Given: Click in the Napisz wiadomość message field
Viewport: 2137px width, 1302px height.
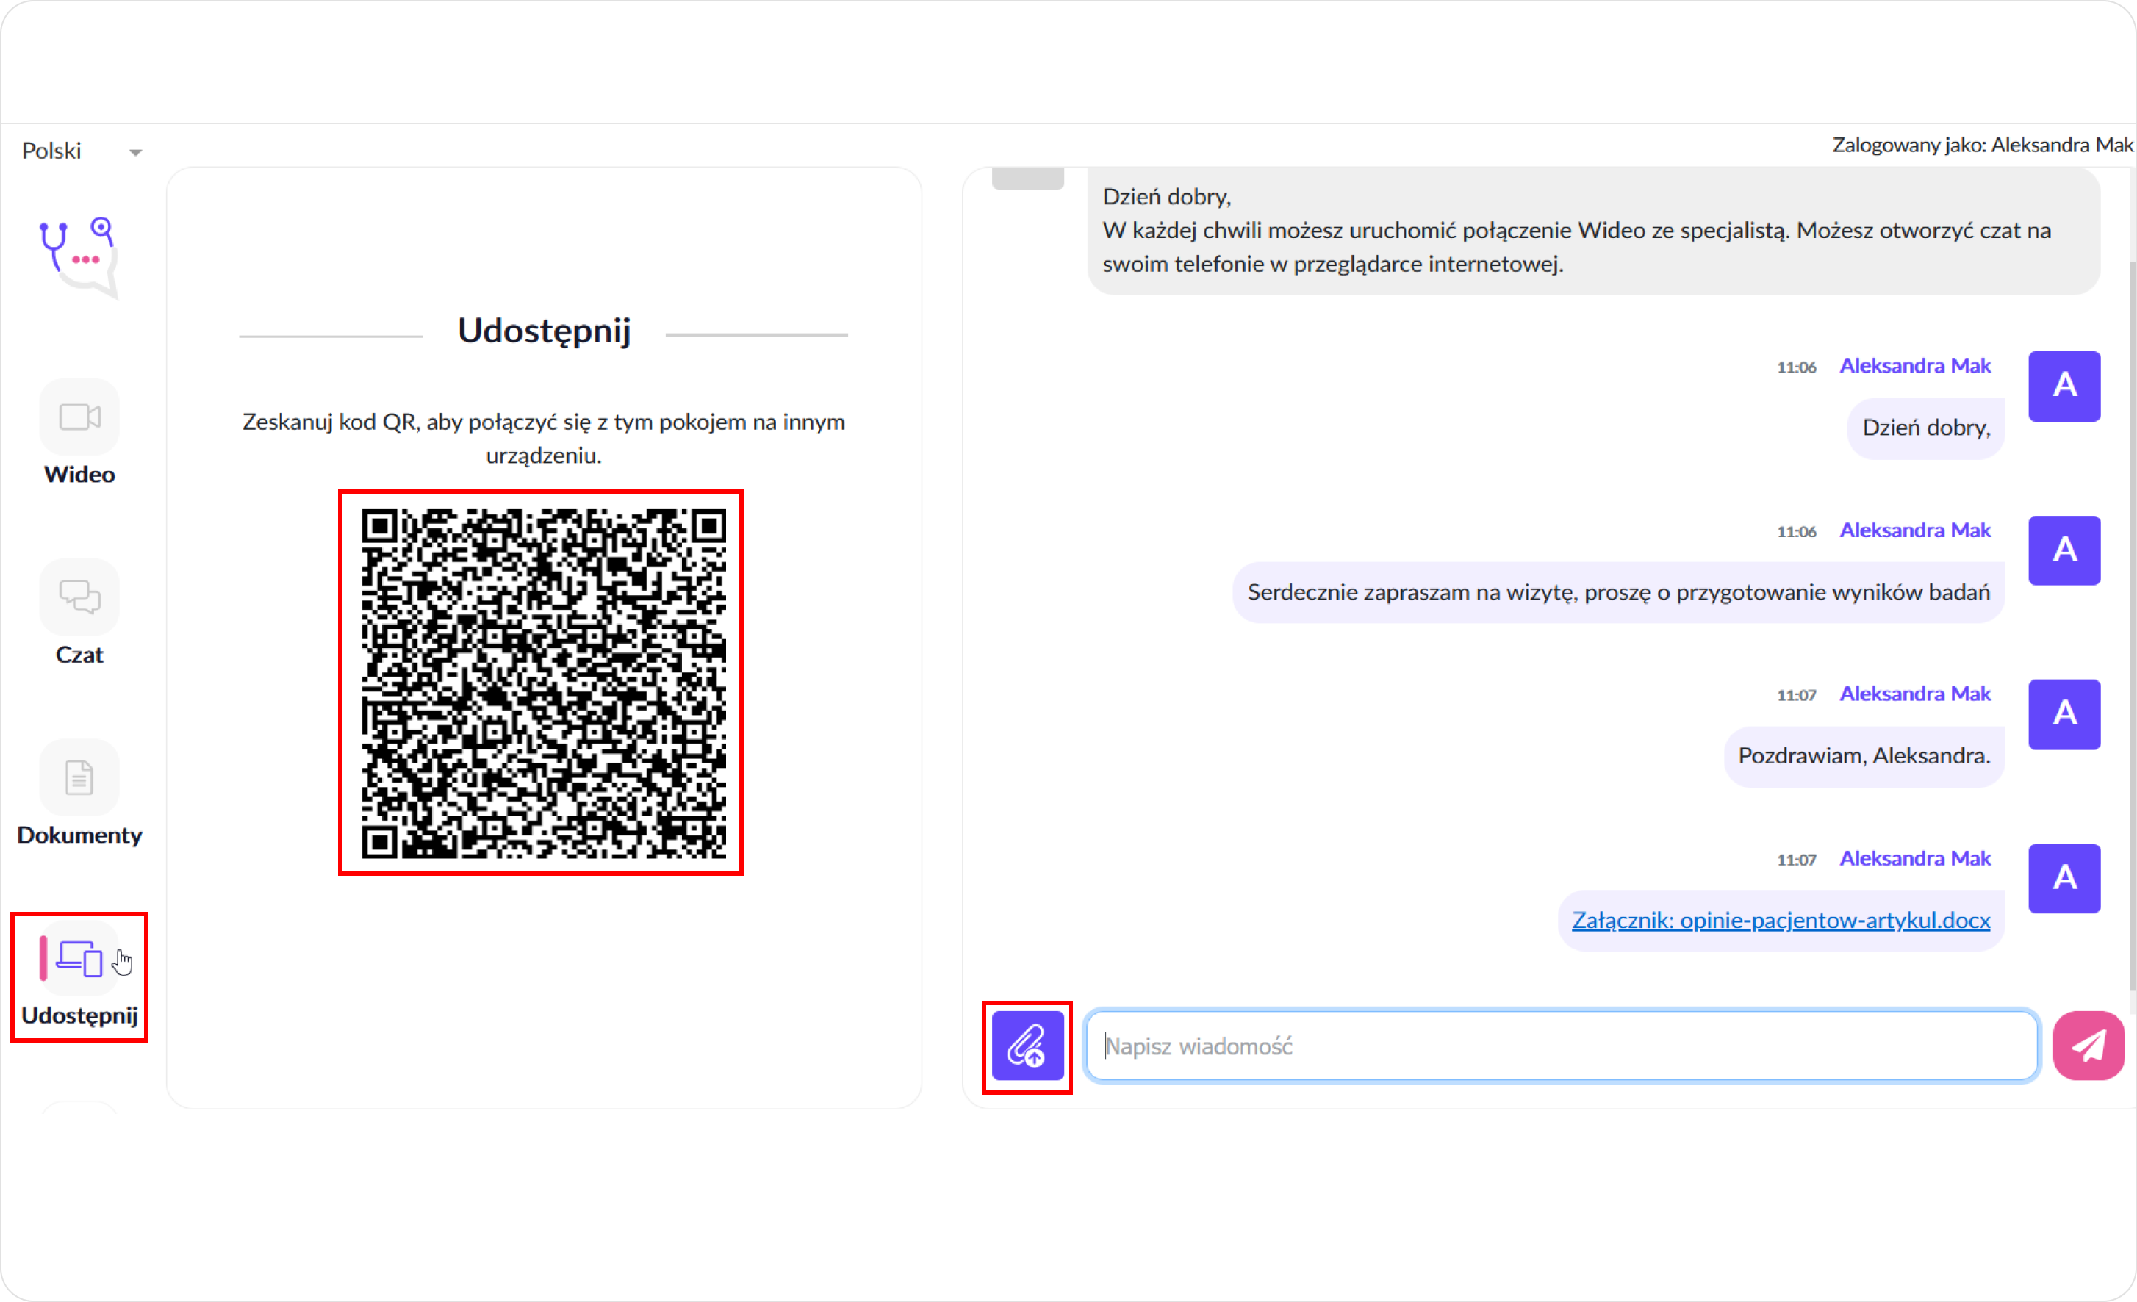Looking at the screenshot, I should point(1561,1046).
